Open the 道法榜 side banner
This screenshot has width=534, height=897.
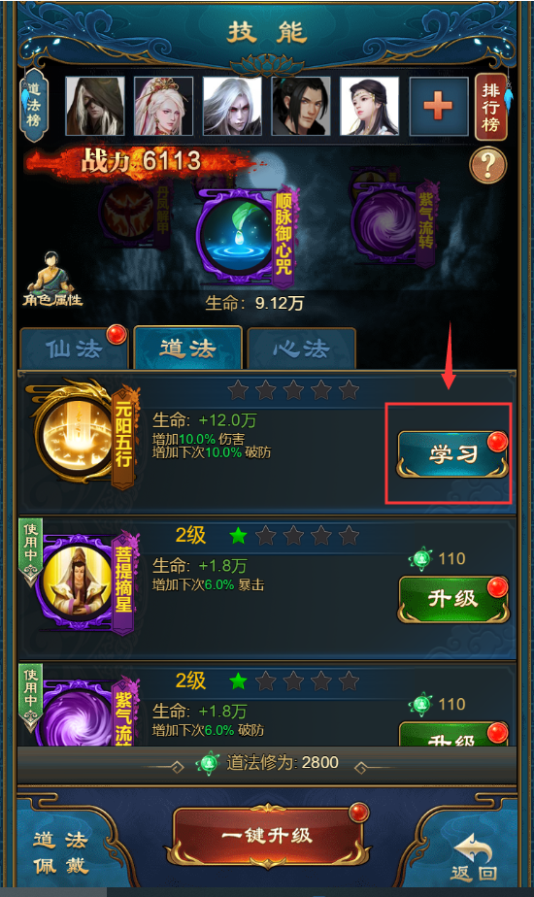33,105
